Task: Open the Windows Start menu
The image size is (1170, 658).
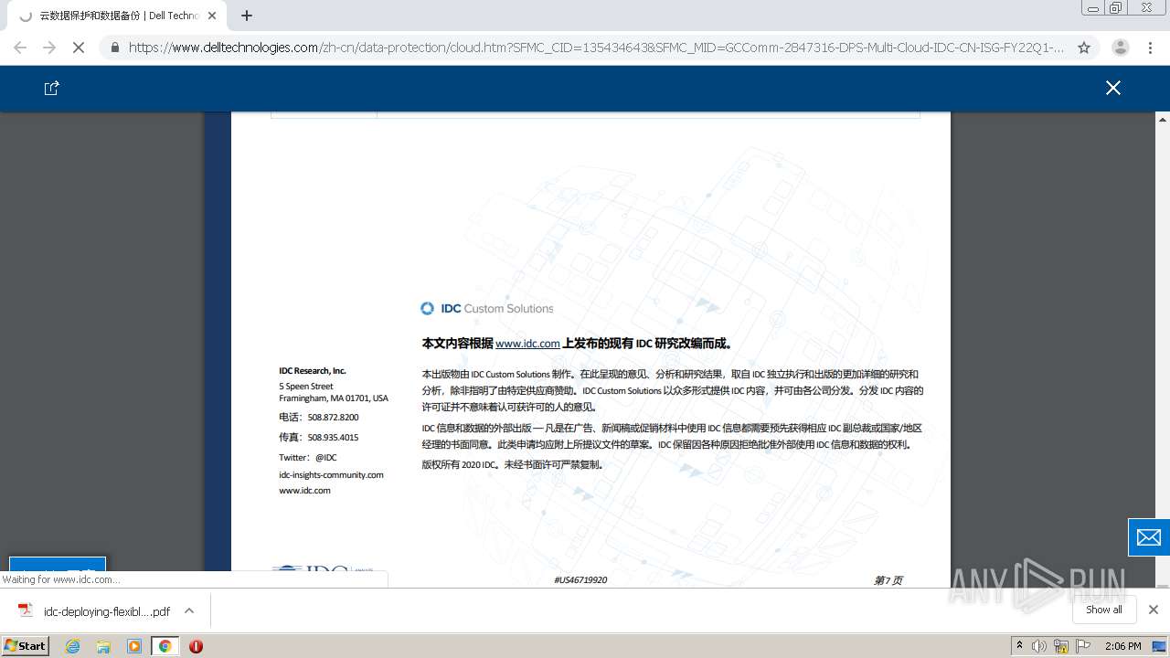Action: coord(26,645)
